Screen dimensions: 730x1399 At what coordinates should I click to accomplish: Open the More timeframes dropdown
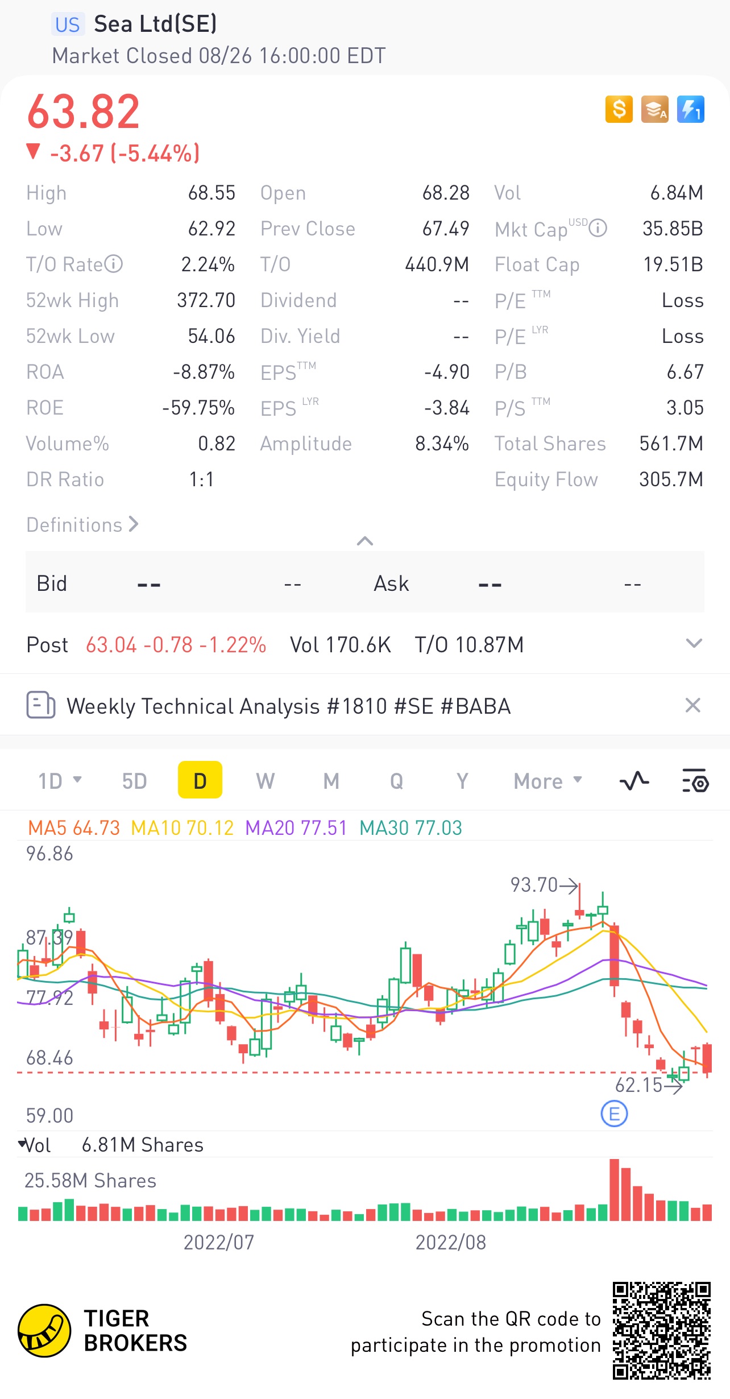coord(547,781)
